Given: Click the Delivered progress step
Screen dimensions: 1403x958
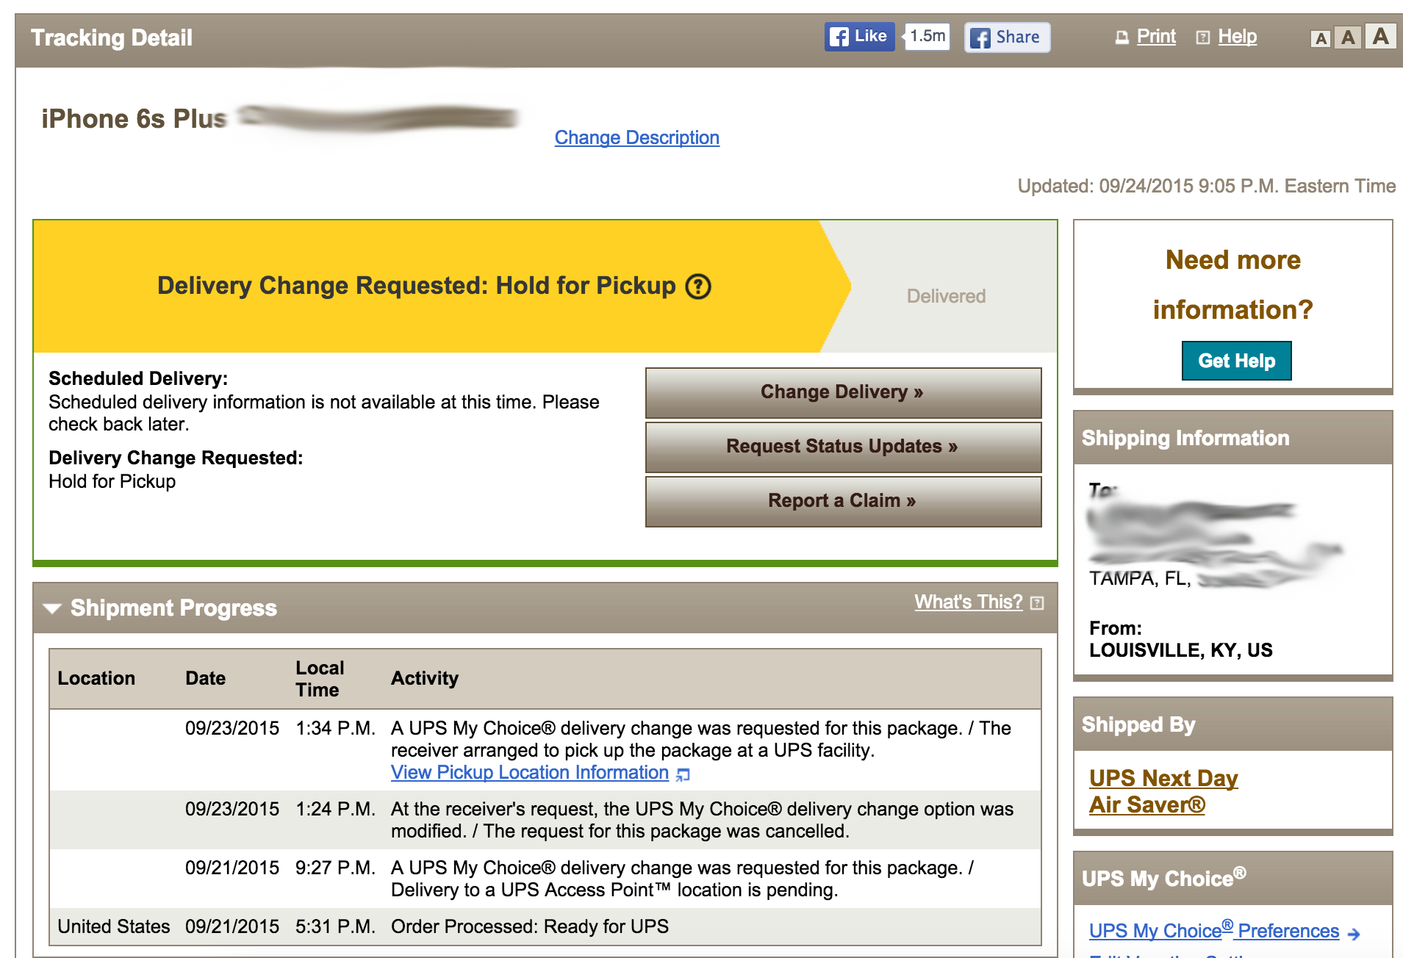Looking at the screenshot, I should click(946, 296).
